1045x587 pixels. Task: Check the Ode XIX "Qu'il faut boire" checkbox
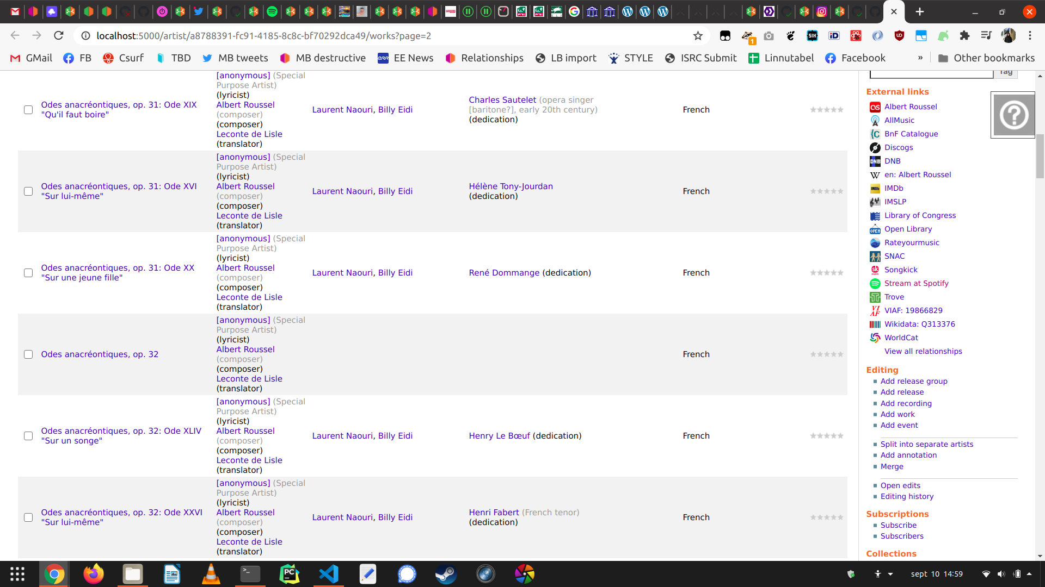pyautogui.click(x=28, y=110)
